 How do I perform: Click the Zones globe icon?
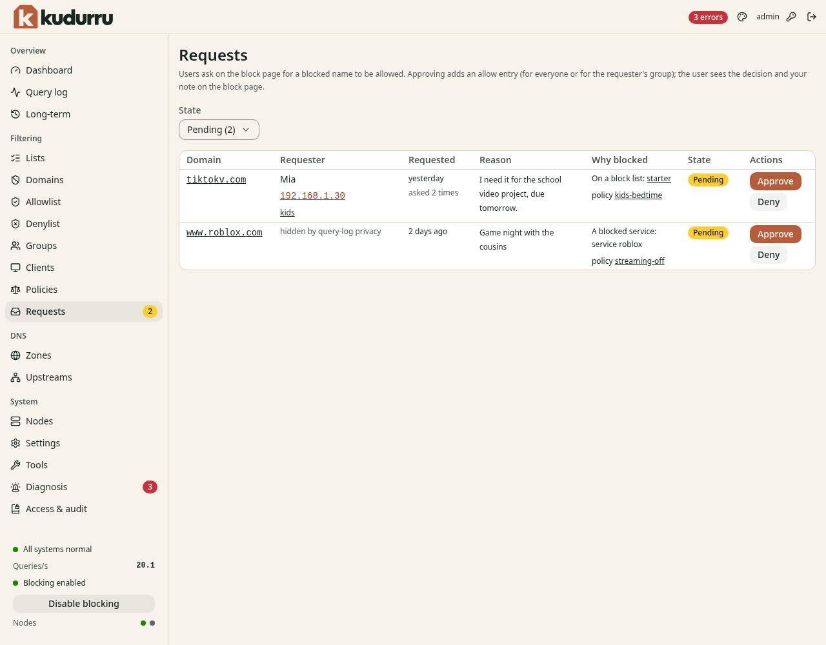(15, 355)
